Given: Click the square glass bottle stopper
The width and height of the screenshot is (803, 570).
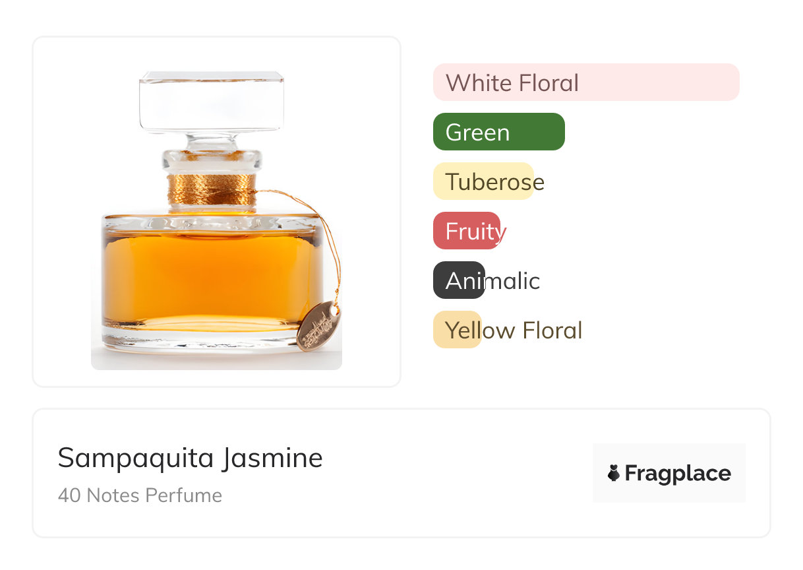Looking at the screenshot, I should pos(212,102).
